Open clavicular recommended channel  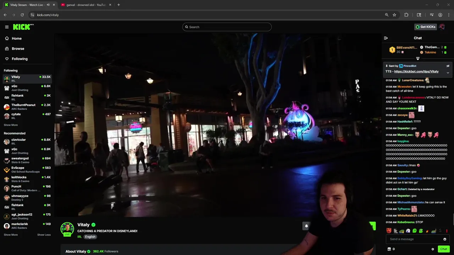tap(28, 141)
